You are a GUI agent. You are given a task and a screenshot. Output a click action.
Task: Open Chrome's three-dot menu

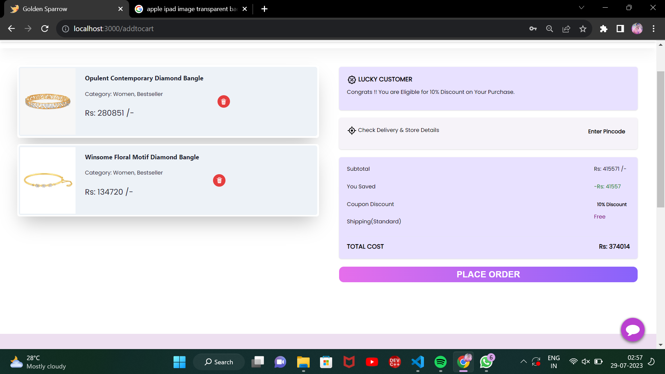click(x=654, y=29)
